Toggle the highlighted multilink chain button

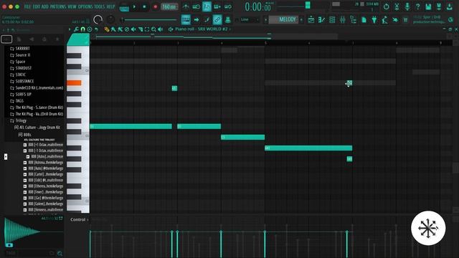coord(217,19)
